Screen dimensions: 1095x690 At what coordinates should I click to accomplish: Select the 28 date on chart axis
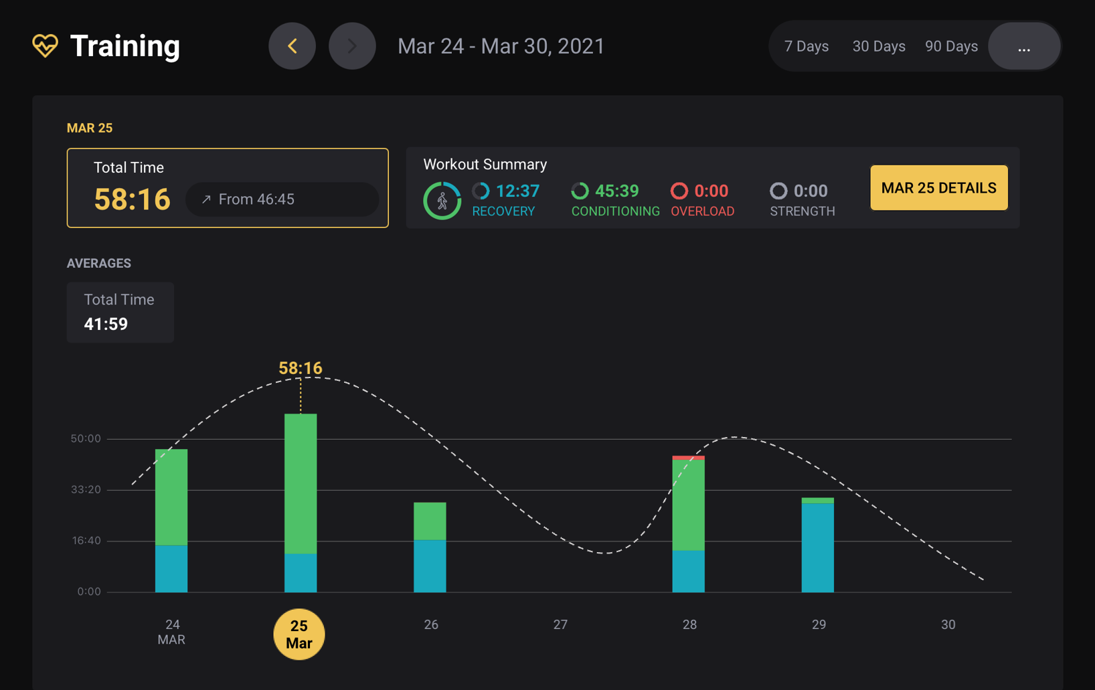689,624
